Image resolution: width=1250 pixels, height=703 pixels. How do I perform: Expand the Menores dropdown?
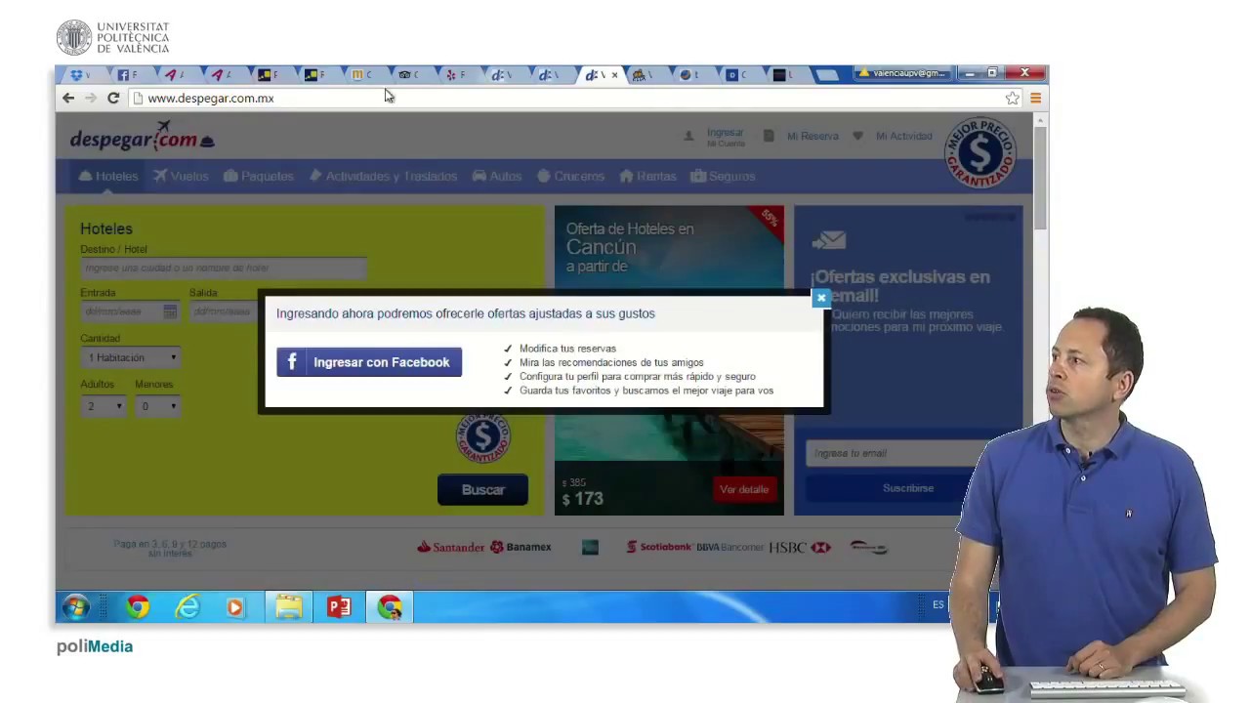[x=157, y=406]
